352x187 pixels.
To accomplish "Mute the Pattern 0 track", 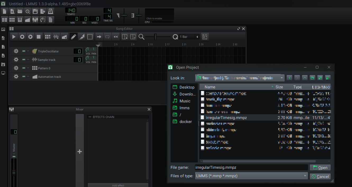I will point(24,68).
